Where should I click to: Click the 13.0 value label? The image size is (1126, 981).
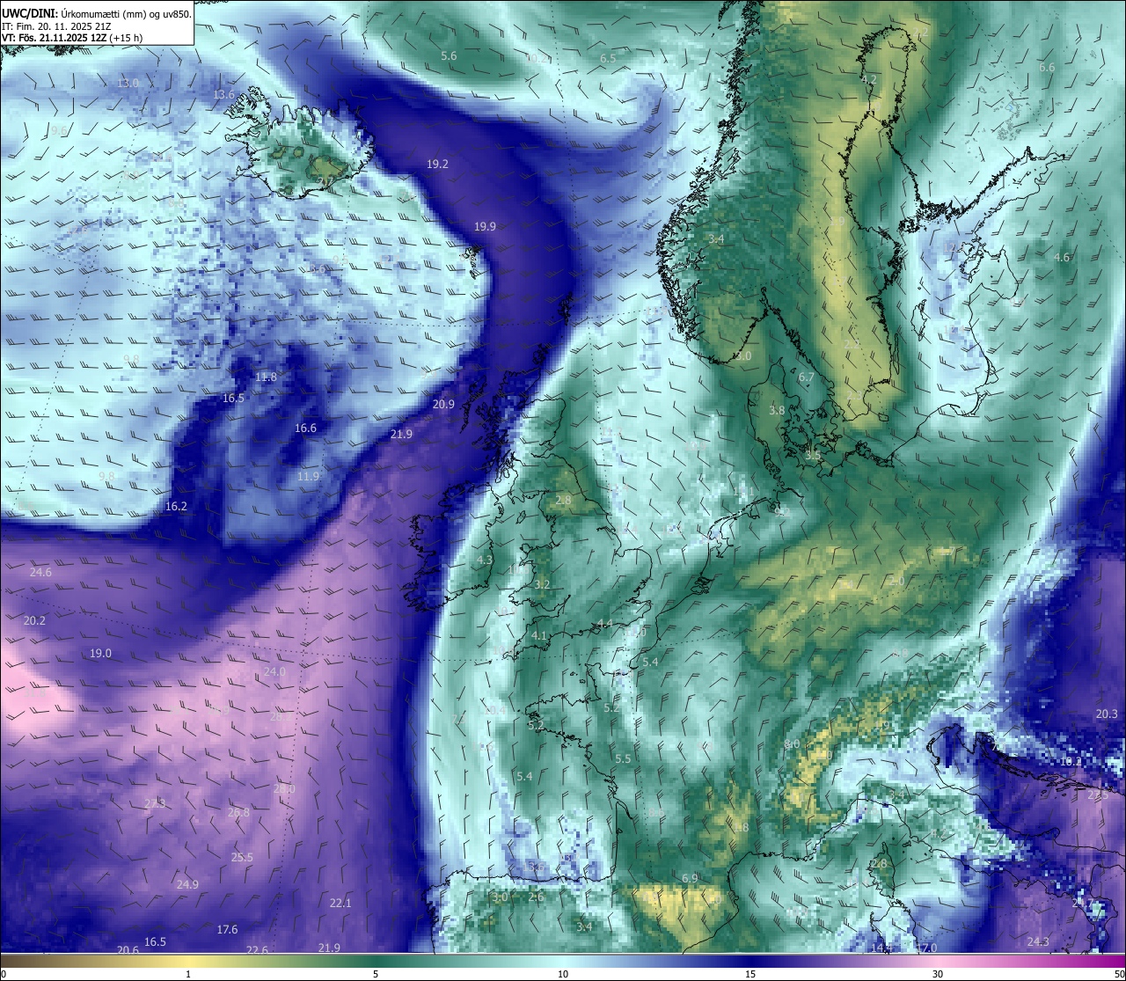pyautogui.click(x=128, y=84)
